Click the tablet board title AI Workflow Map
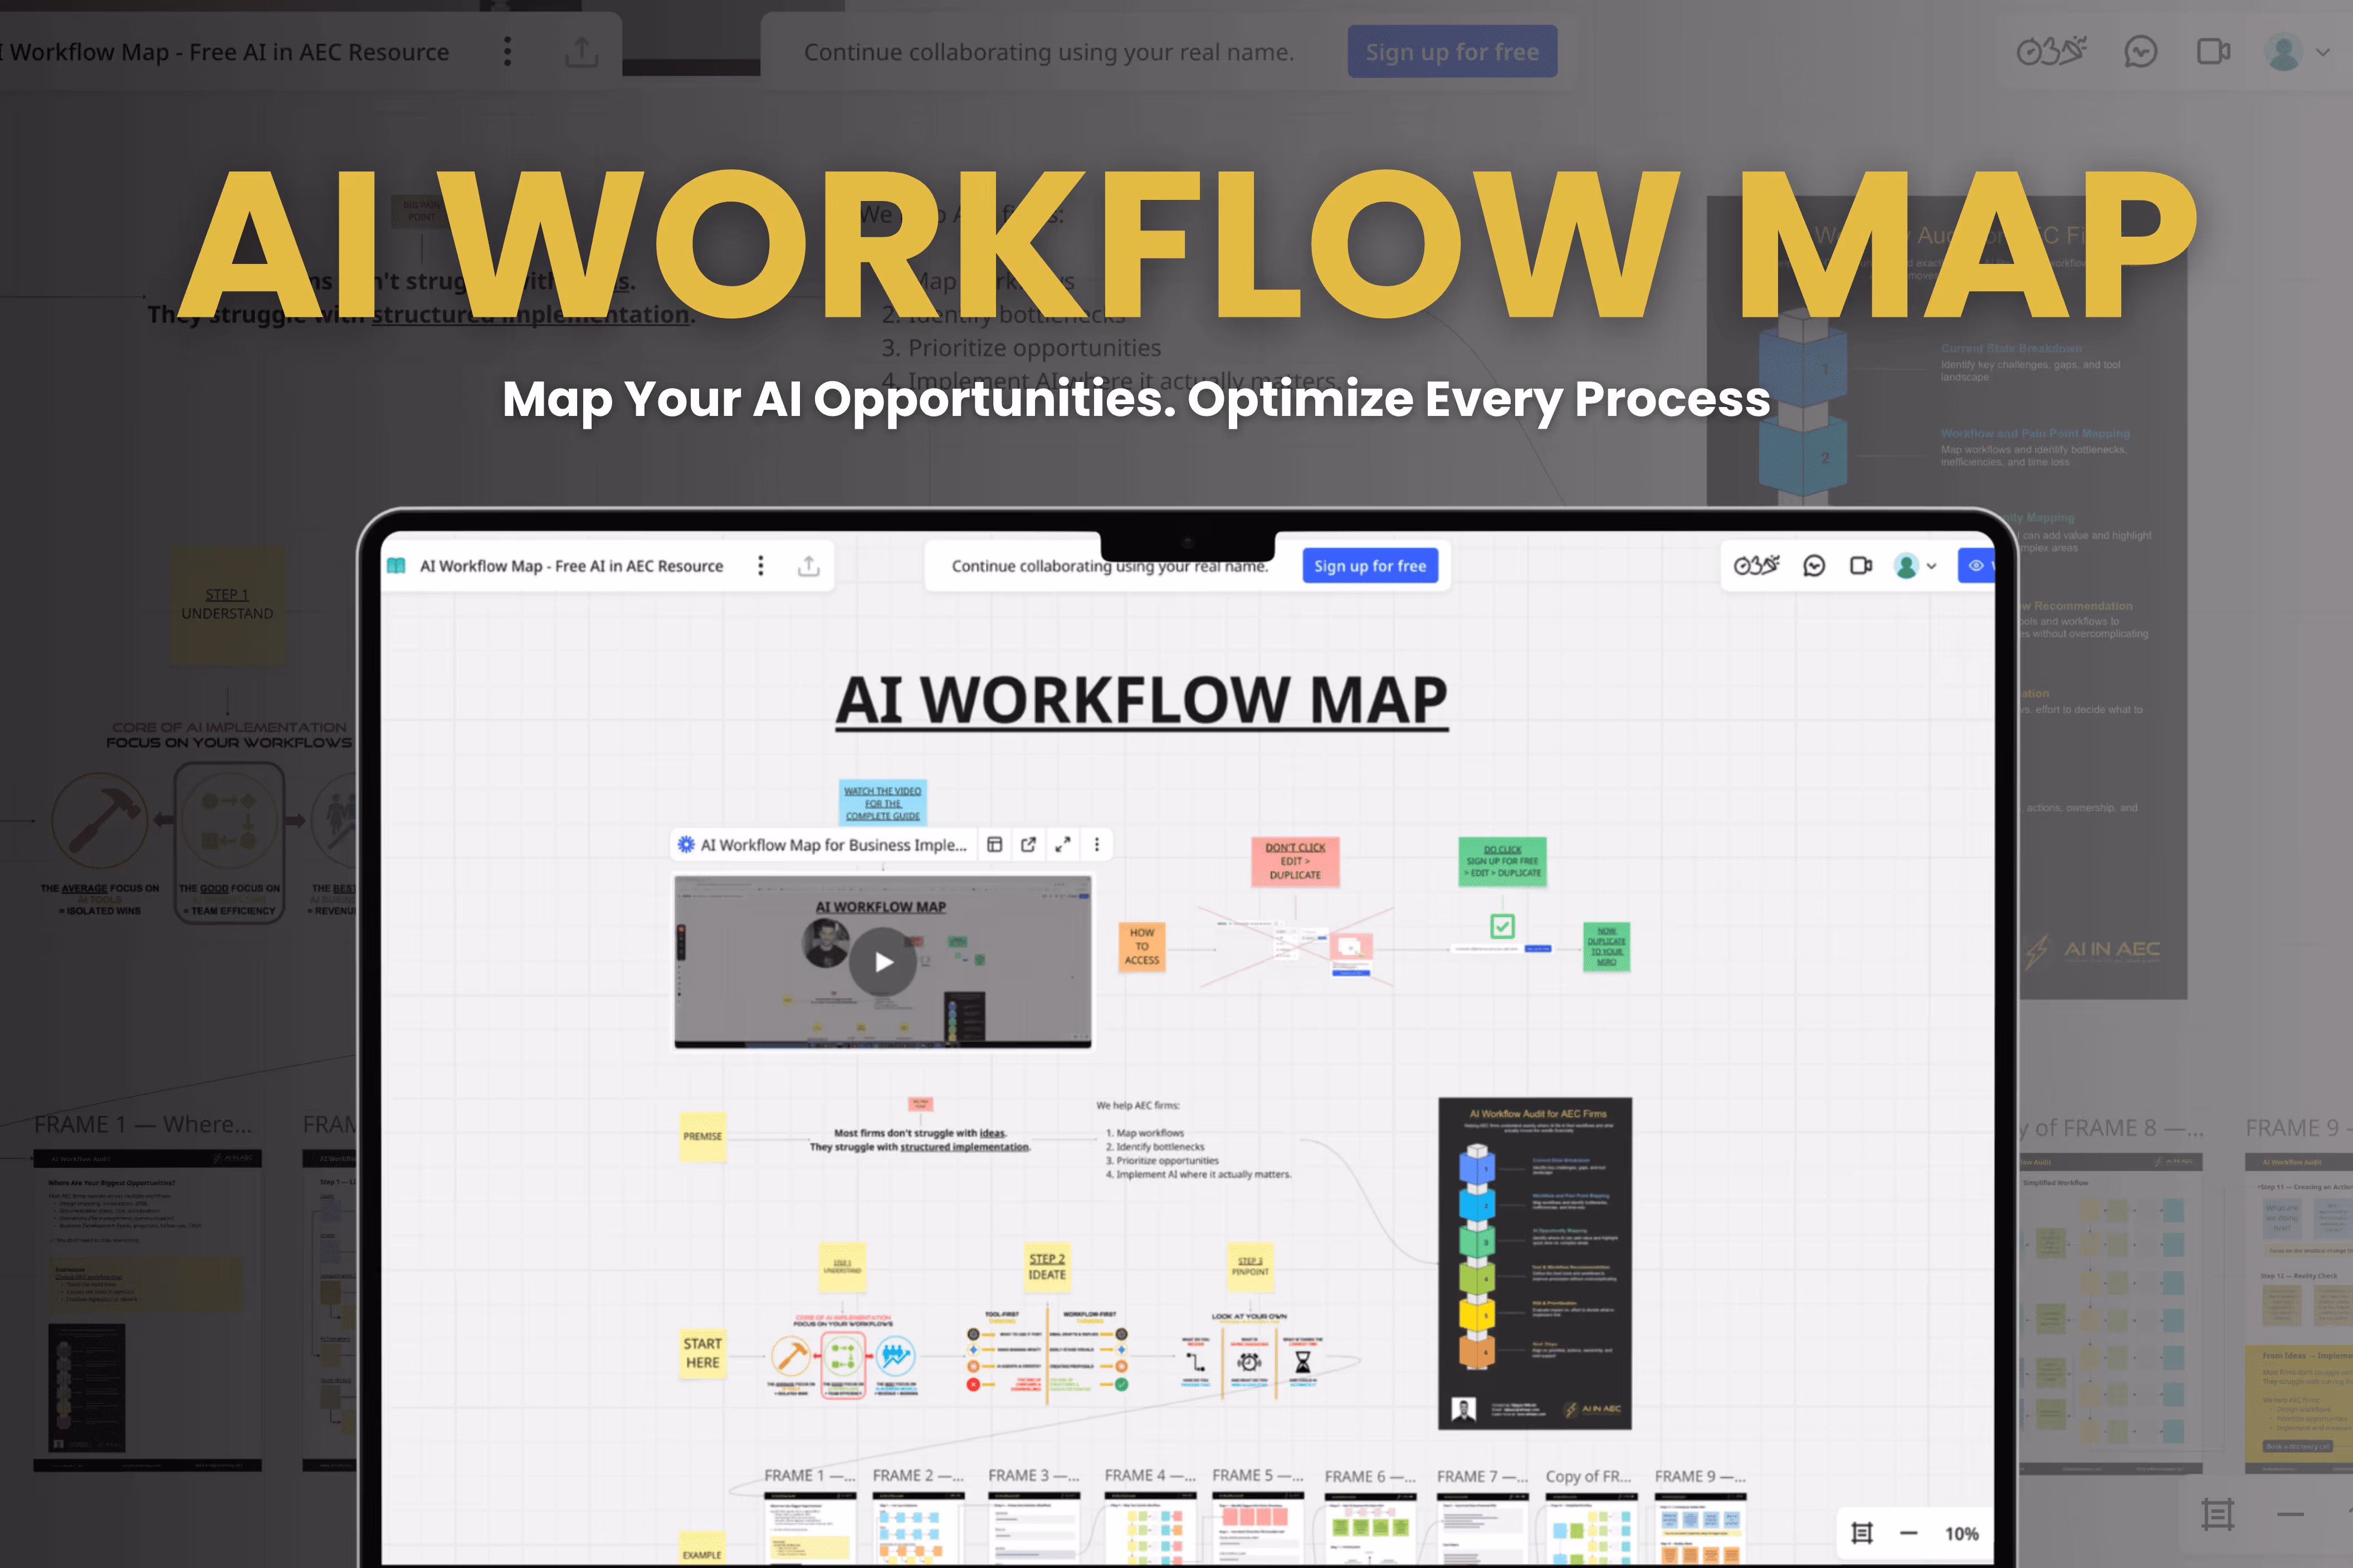 point(571,566)
